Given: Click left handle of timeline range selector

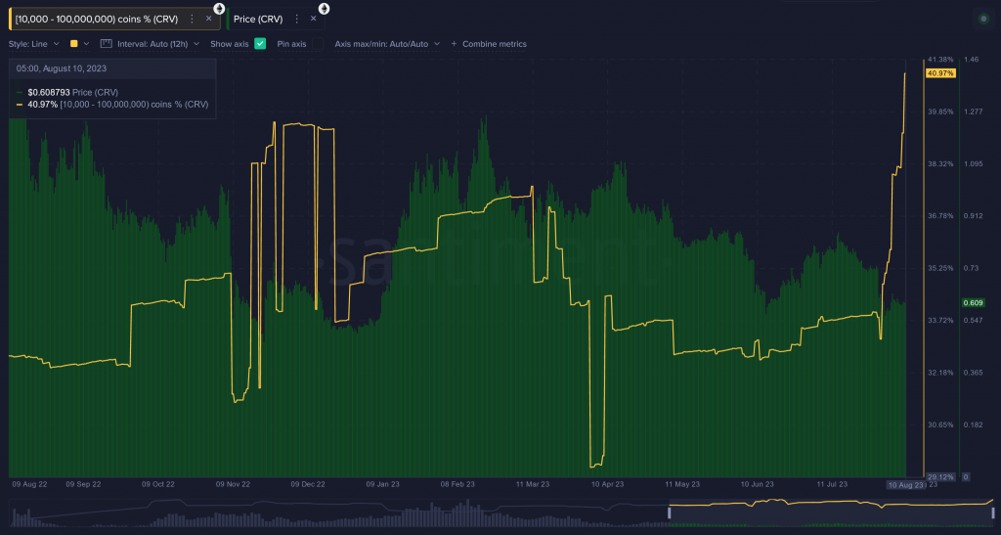Looking at the screenshot, I should tap(670, 513).
